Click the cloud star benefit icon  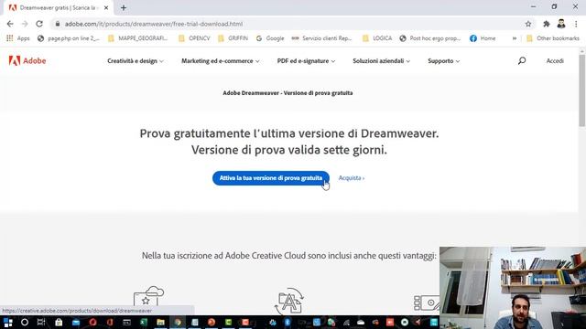click(148, 297)
